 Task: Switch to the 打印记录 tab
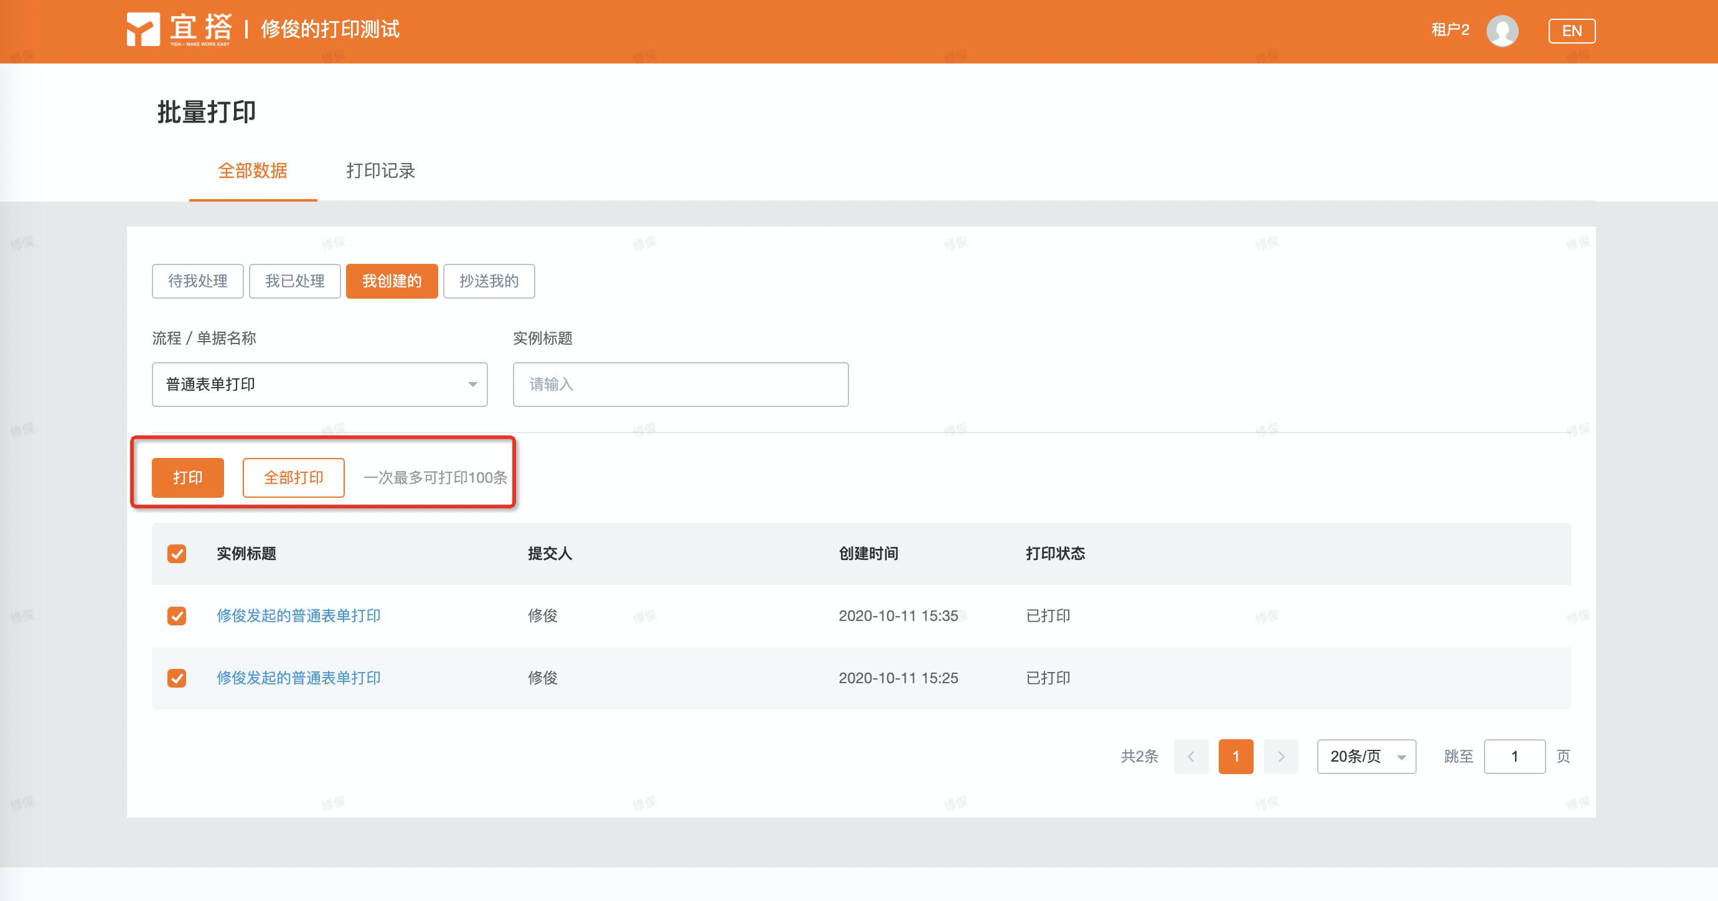pos(380,170)
